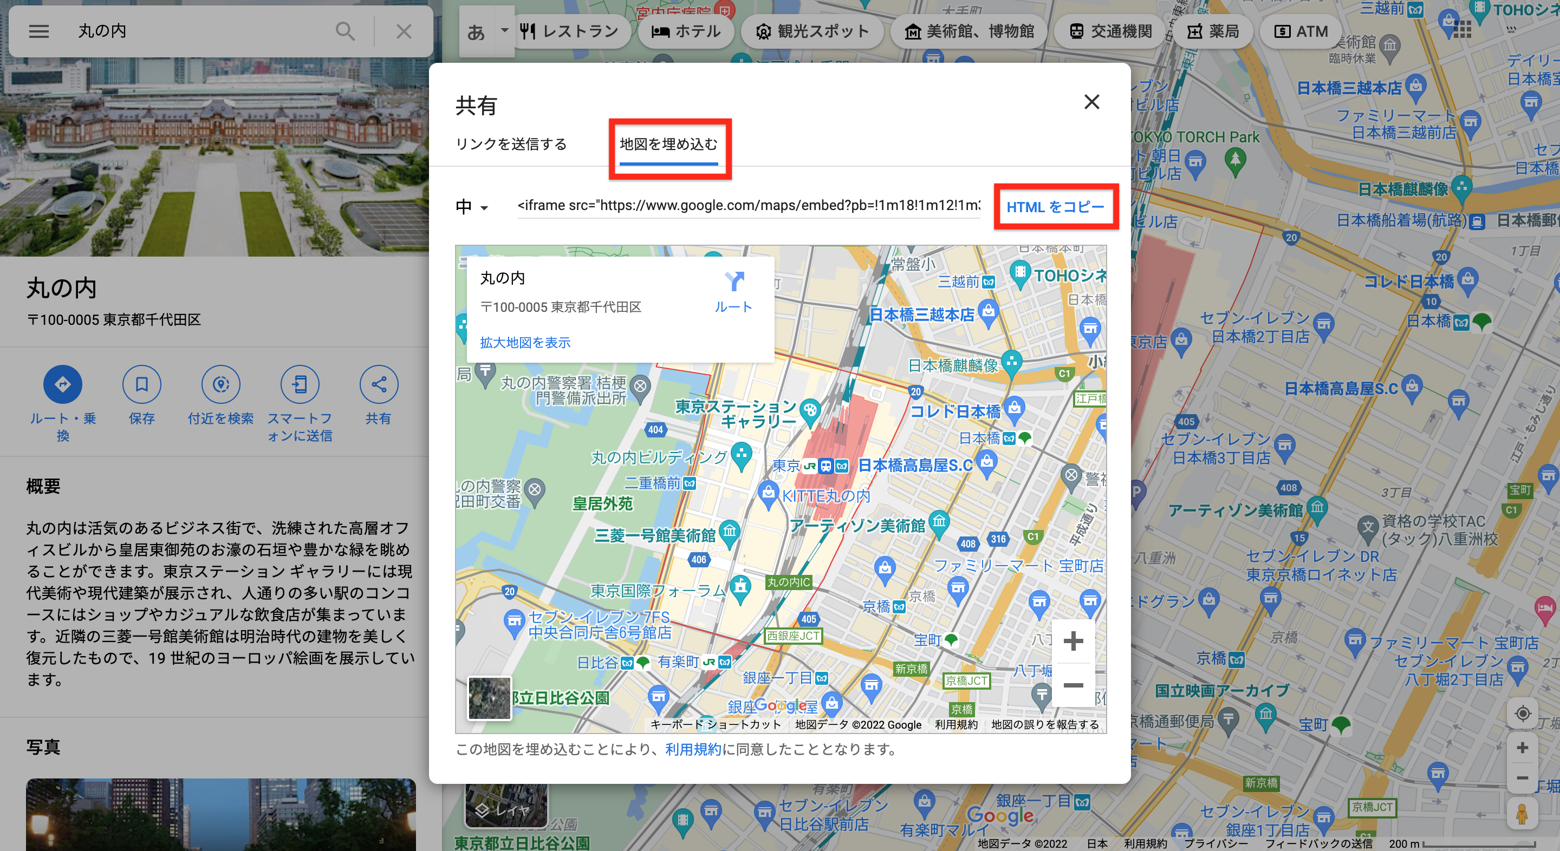The height and width of the screenshot is (851, 1560).
Task: Filter by 薬局 chip
Action: tap(1212, 31)
